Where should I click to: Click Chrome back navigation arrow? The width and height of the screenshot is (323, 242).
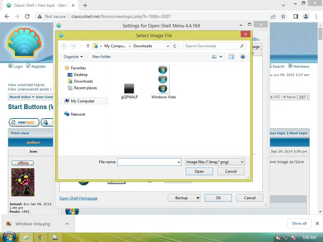7,16
